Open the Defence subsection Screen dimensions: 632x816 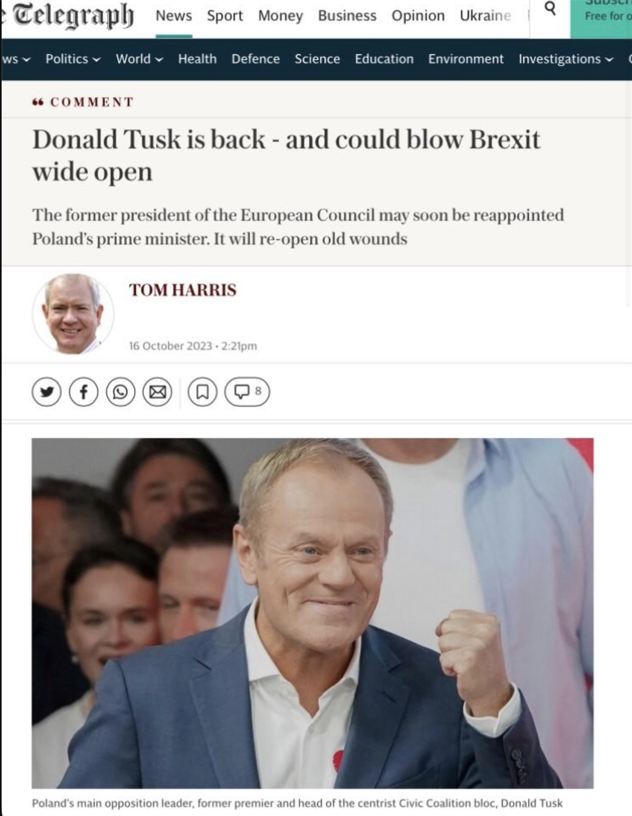[x=255, y=59]
